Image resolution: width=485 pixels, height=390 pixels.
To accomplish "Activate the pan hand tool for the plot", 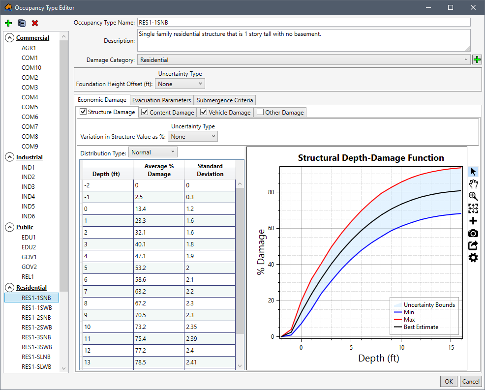I will [473, 183].
